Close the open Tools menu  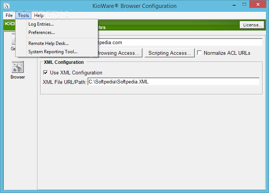click(23, 15)
